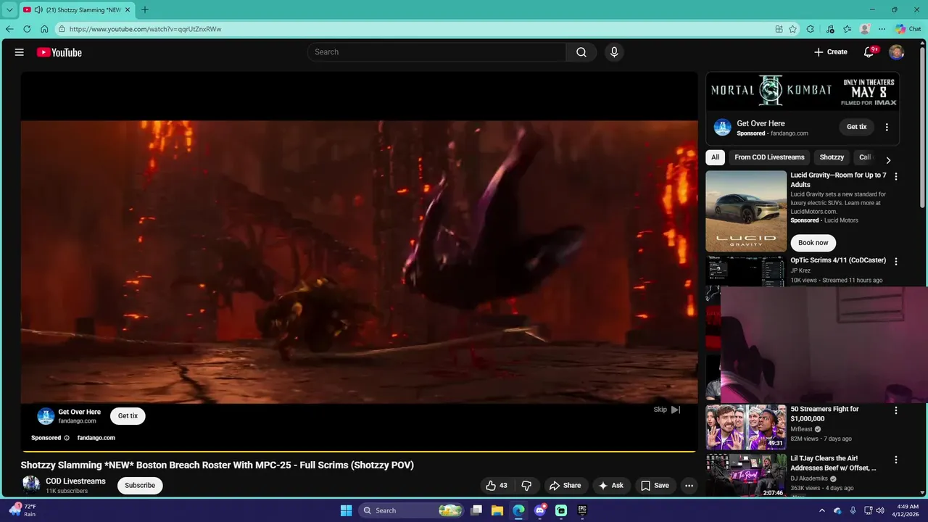The image size is (928, 522).
Task: Open the favorites list icon
Action: [x=848, y=29]
